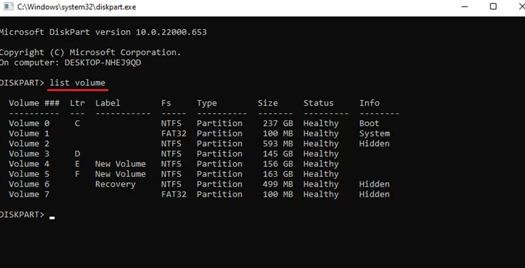Screen dimensions: 525x268
Task: Click the diskpart.exe title bar icon
Action: click(8, 7)
